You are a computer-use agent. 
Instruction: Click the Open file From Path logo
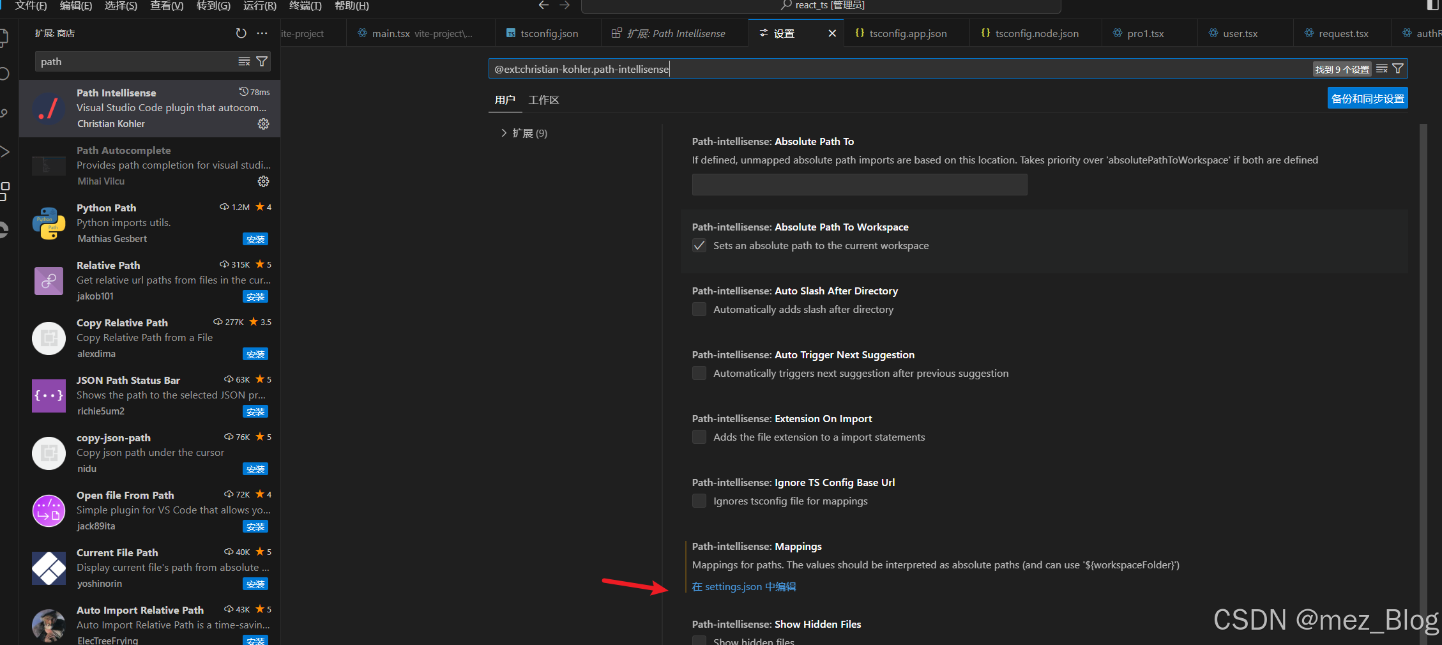(x=49, y=511)
